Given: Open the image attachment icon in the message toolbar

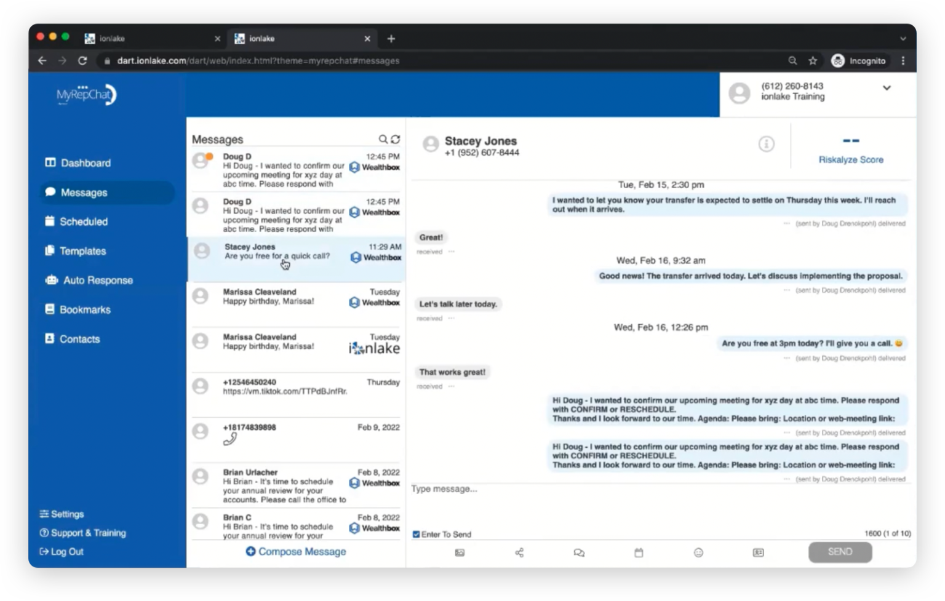Looking at the screenshot, I should (x=459, y=552).
